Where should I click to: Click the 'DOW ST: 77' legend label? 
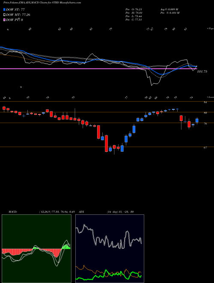tap(15, 9)
